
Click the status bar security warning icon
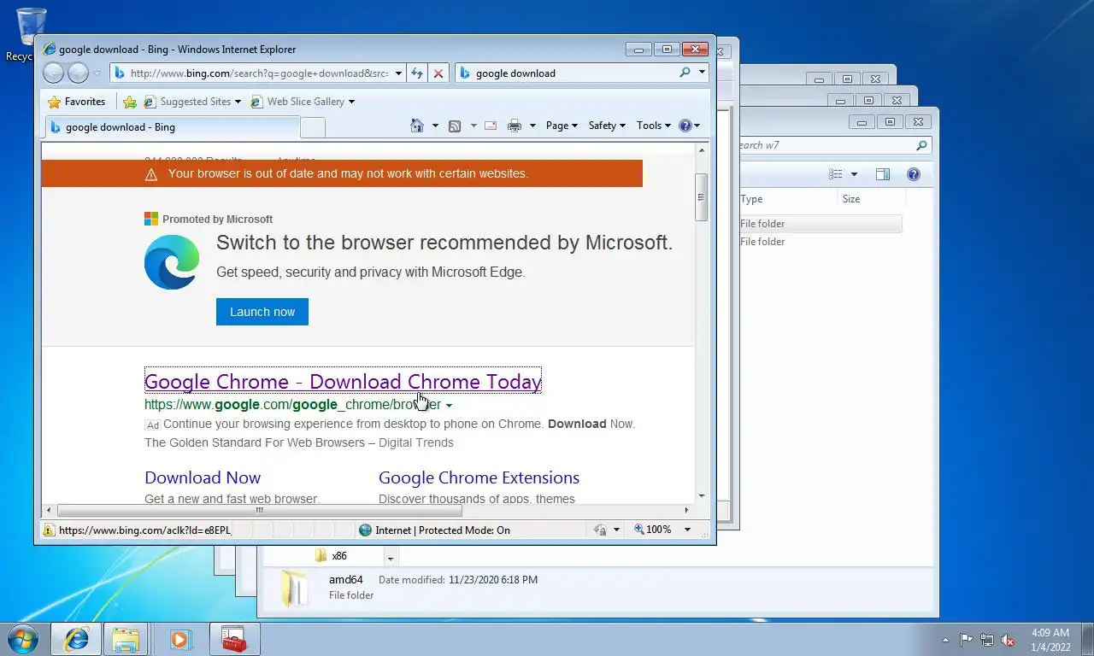49,530
